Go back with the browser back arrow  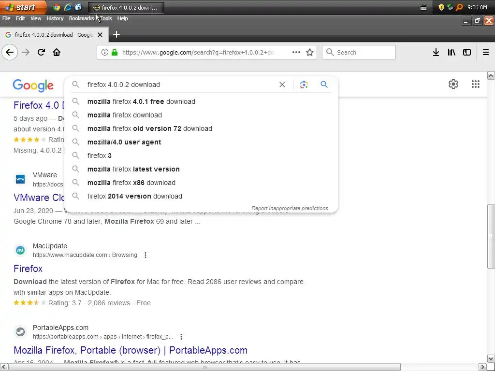pos(10,52)
